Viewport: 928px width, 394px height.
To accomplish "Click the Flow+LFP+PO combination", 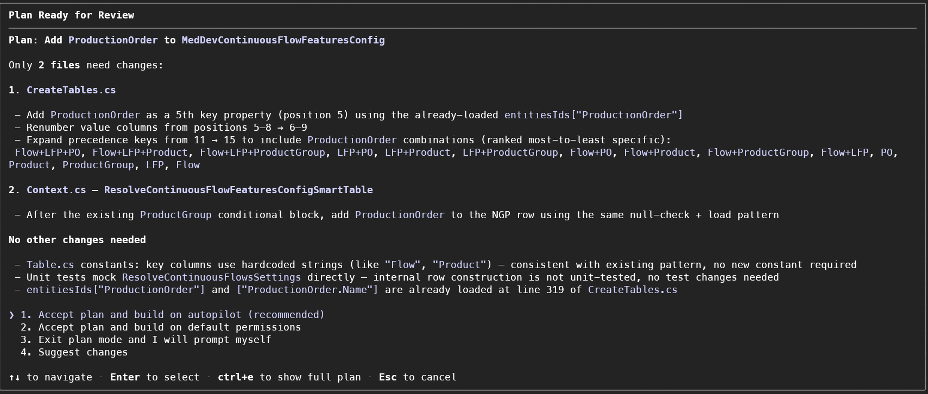I will click(48, 152).
